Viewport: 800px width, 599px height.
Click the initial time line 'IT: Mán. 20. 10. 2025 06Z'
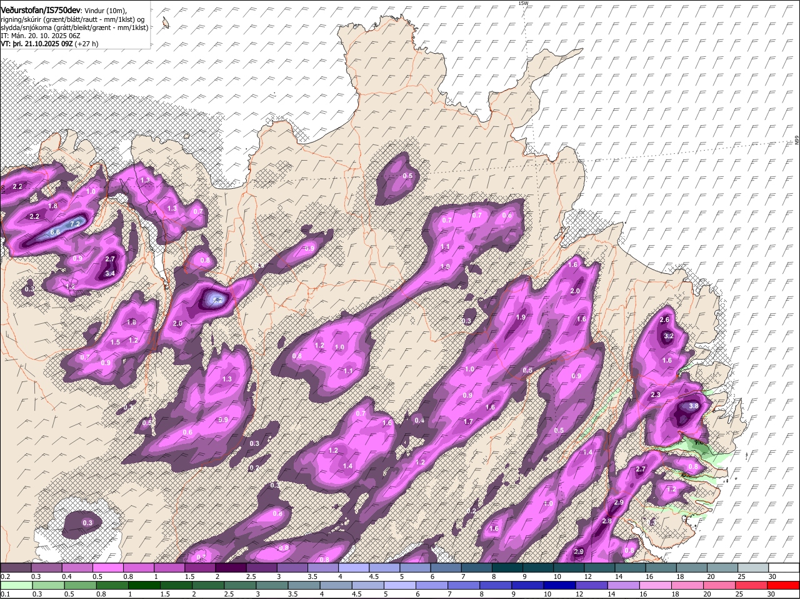coord(40,36)
